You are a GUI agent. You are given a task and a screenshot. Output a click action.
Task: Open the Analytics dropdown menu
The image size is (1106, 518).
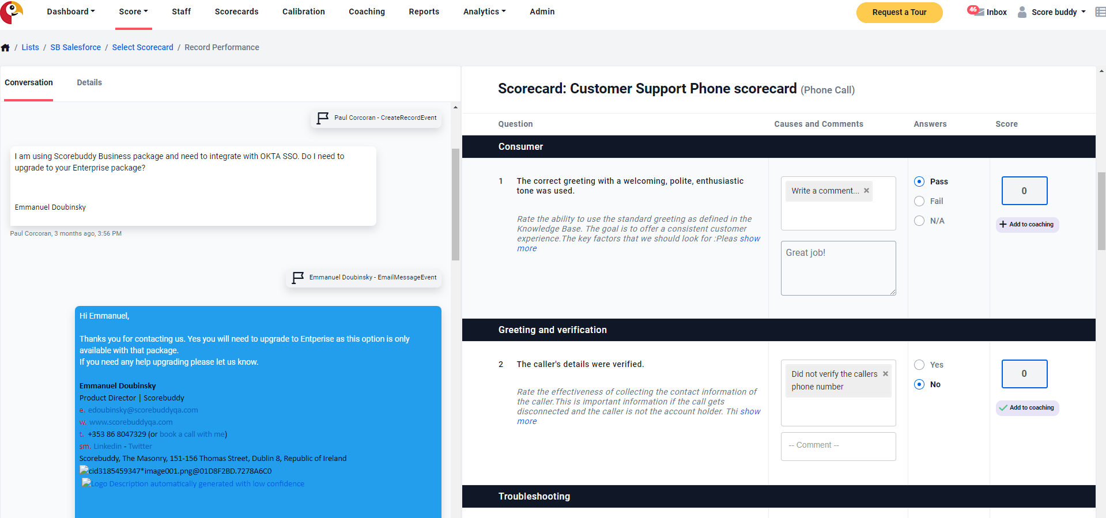pyautogui.click(x=484, y=12)
